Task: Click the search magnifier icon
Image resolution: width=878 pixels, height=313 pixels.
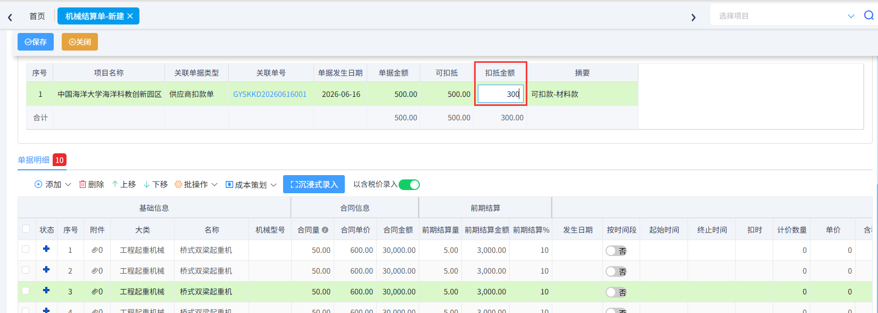Action: 868,15
